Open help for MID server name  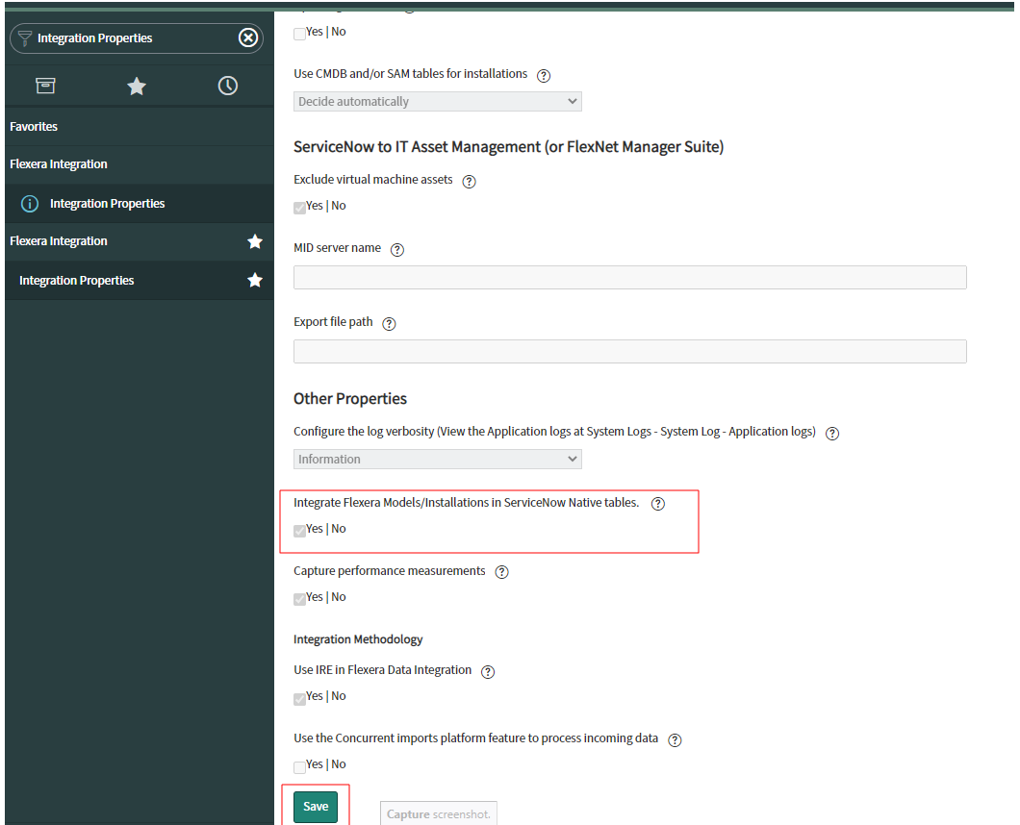397,249
